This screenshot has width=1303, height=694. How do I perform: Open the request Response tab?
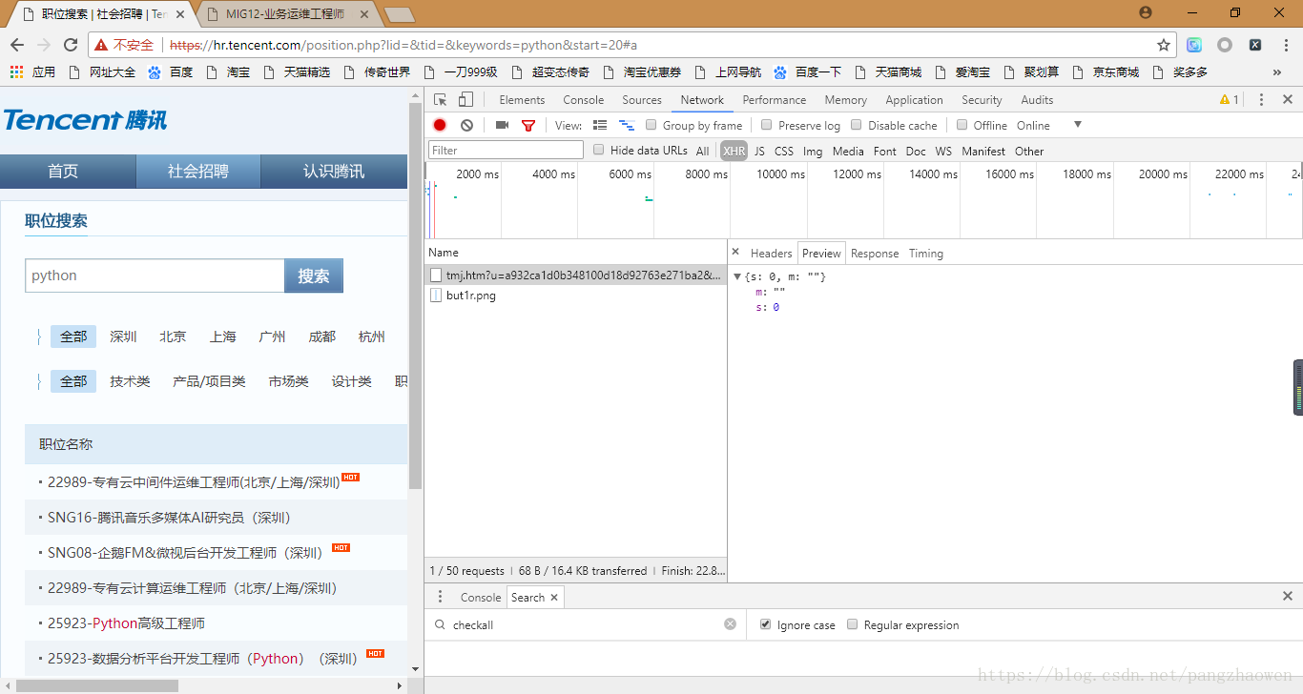pyautogui.click(x=875, y=253)
